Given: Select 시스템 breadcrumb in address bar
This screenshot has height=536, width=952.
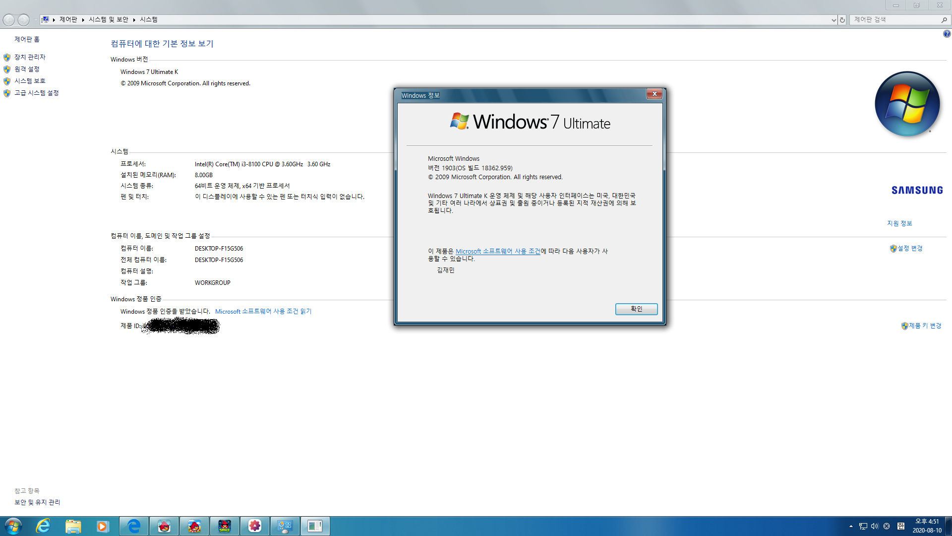Looking at the screenshot, I should click(149, 19).
